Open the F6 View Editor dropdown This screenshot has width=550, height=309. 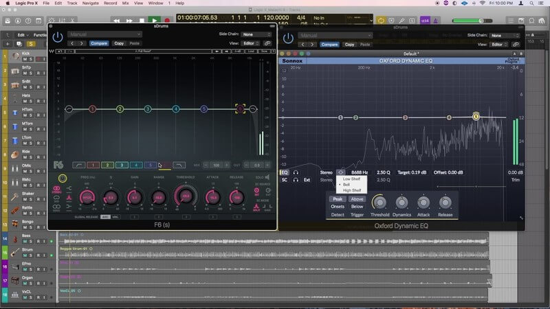[251, 43]
